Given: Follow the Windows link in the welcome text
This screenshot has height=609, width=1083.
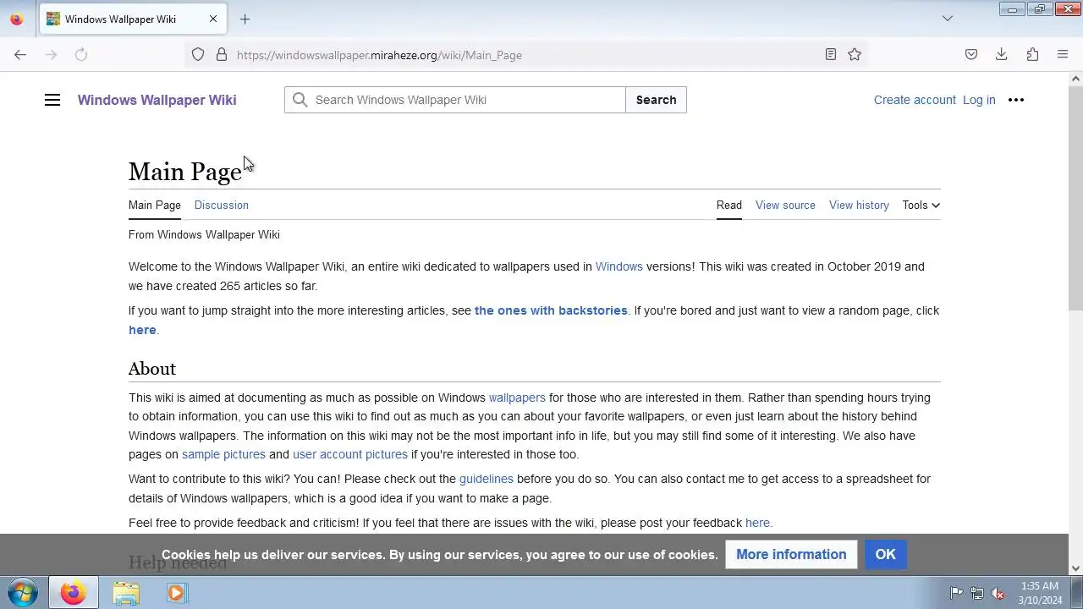Looking at the screenshot, I should coord(619,266).
